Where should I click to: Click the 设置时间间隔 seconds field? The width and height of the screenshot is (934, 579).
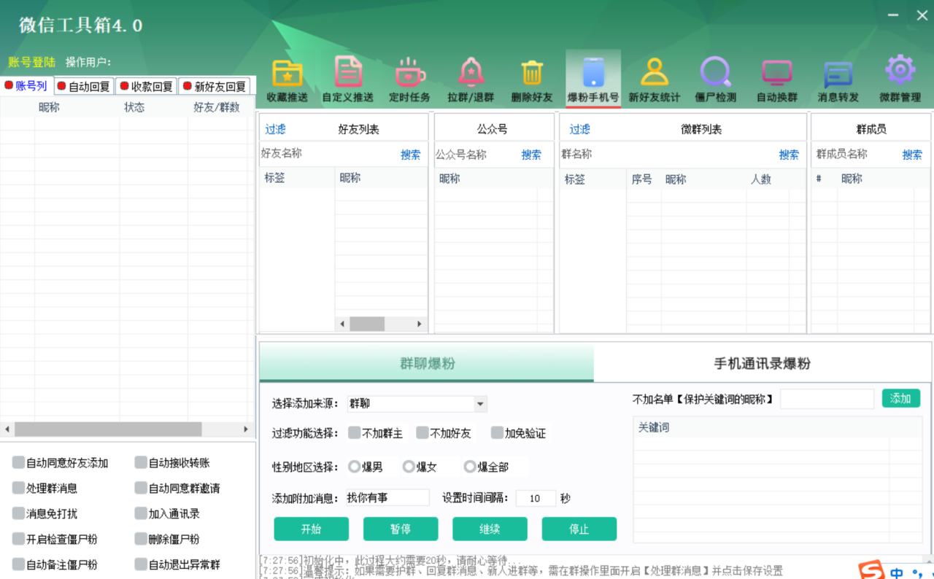(535, 498)
